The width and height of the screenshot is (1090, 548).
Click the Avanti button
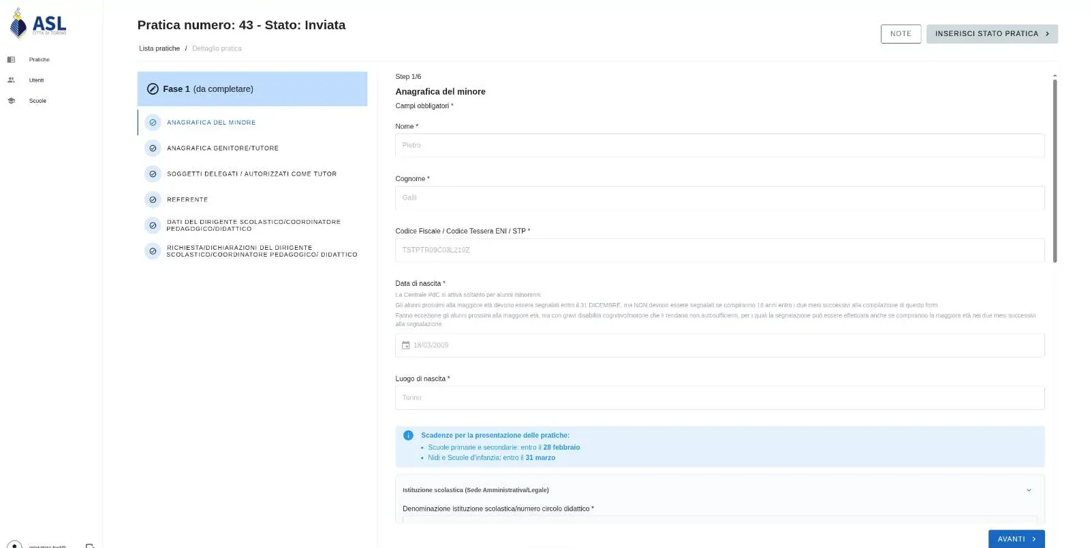tap(1016, 539)
